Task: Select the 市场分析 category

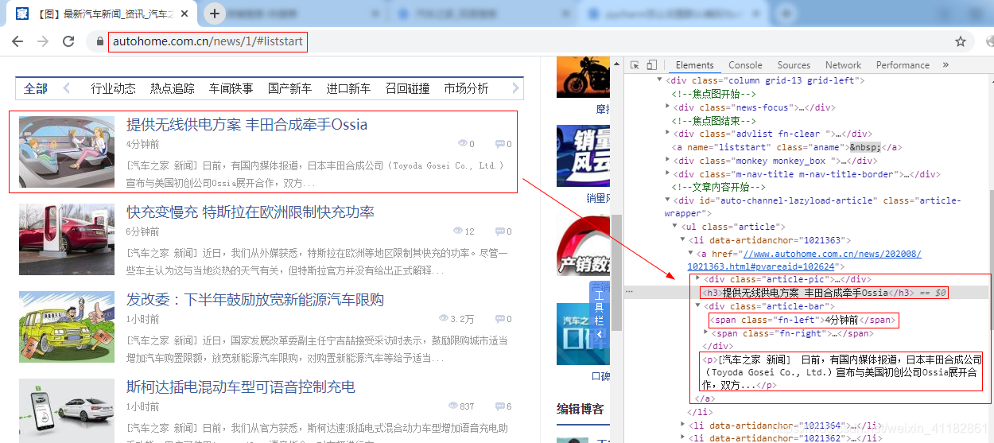Action: pyautogui.click(x=466, y=88)
